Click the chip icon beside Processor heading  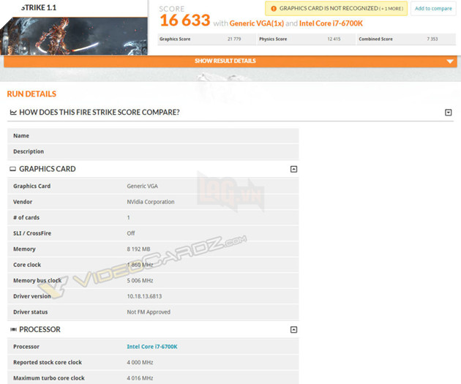tap(13, 329)
